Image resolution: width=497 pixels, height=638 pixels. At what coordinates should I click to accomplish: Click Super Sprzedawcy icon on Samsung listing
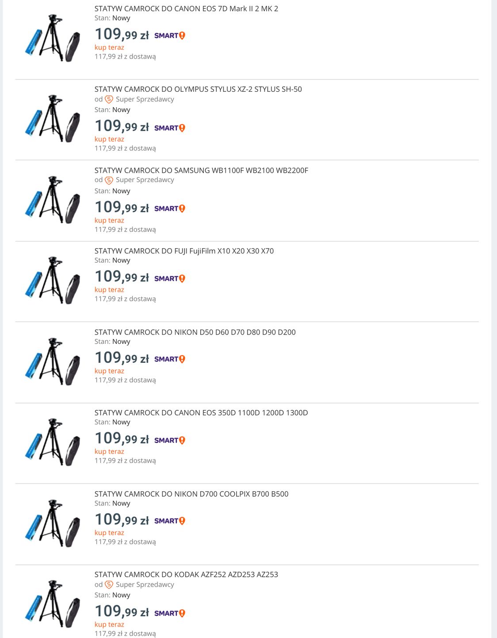coord(109,180)
